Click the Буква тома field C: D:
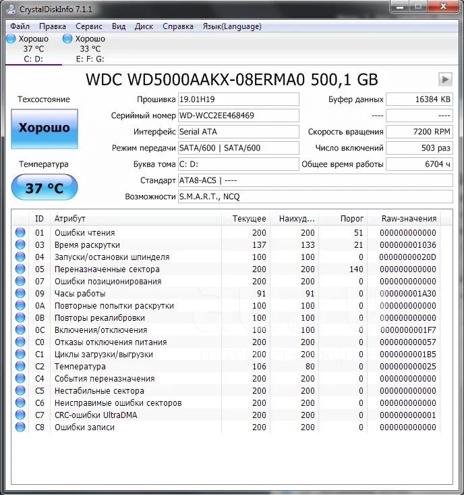Image resolution: width=464 pixels, height=495 pixels. click(238, 164)
